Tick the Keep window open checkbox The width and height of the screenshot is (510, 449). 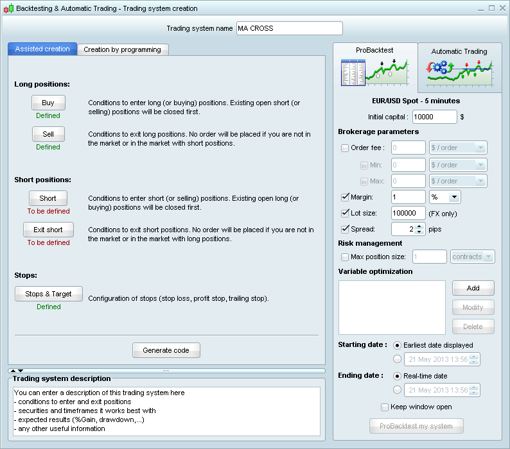click(385, 407)
